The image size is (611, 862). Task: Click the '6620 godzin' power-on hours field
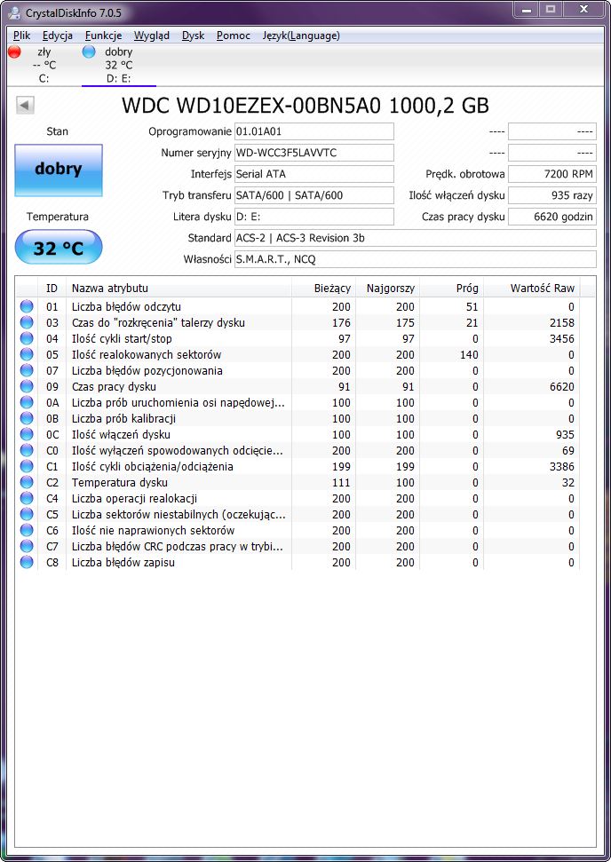pos(552,217)
